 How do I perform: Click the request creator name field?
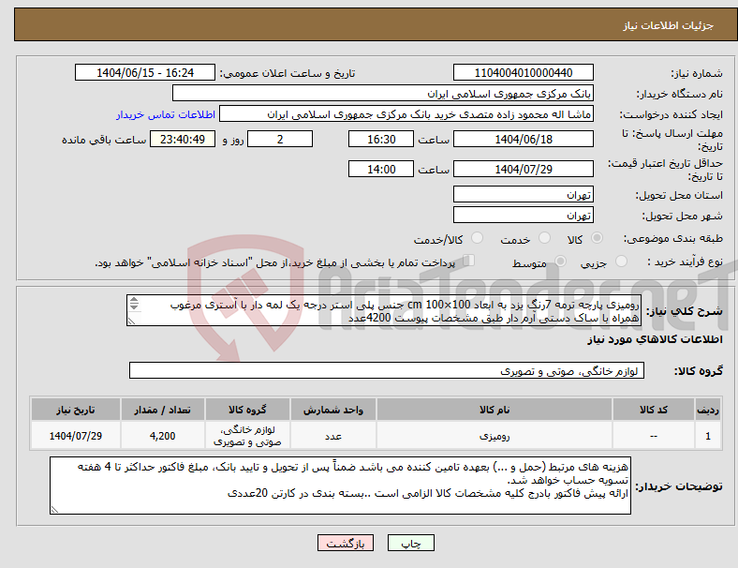point(406,114)
